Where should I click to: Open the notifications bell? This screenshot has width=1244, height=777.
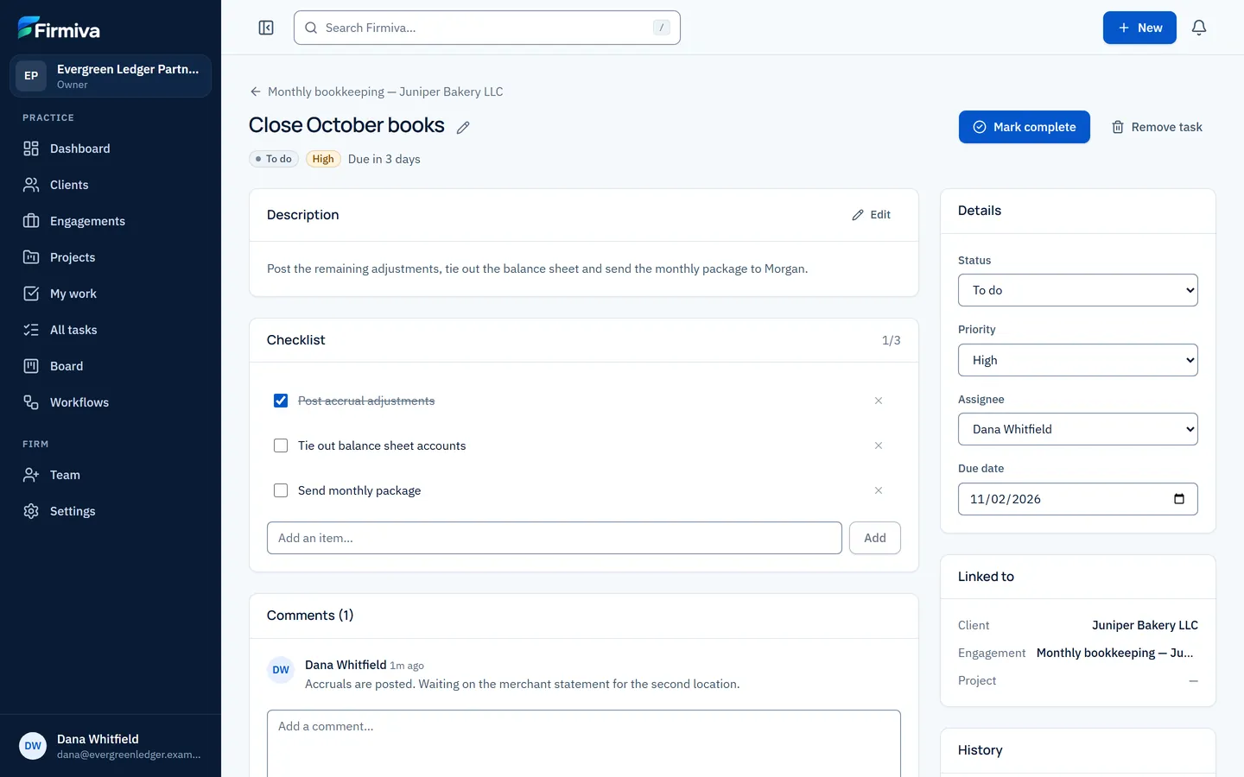click(1199, 28)
